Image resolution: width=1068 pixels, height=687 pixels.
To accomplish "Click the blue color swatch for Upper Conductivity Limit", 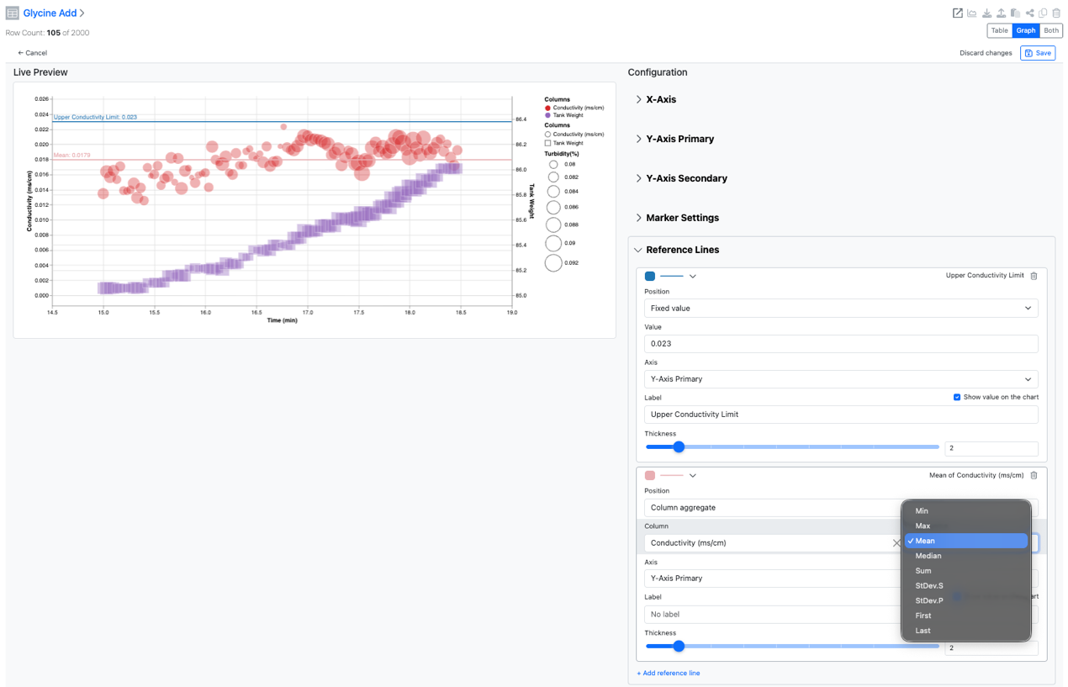I will click(x=650, y=276).
